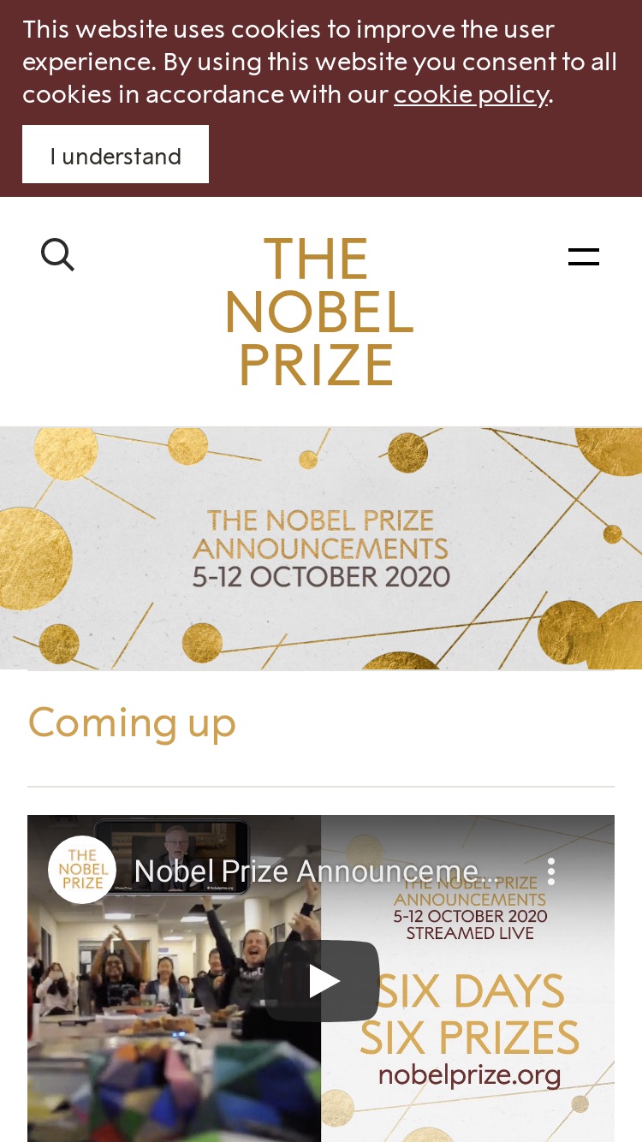
Task: Click nobelprize.org text inside the video frame
Action: [470, 1074]
